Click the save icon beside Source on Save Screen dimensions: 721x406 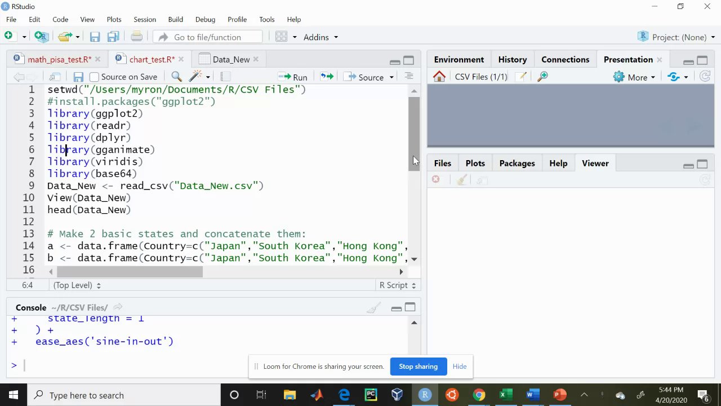pos(78,77)
